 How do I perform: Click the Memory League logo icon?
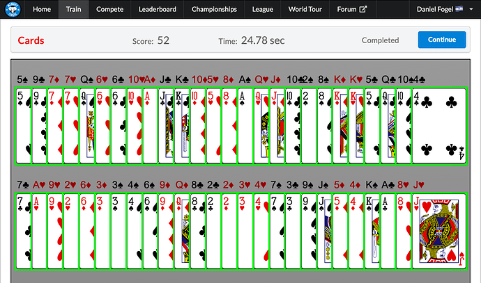[x=13, y=9]
